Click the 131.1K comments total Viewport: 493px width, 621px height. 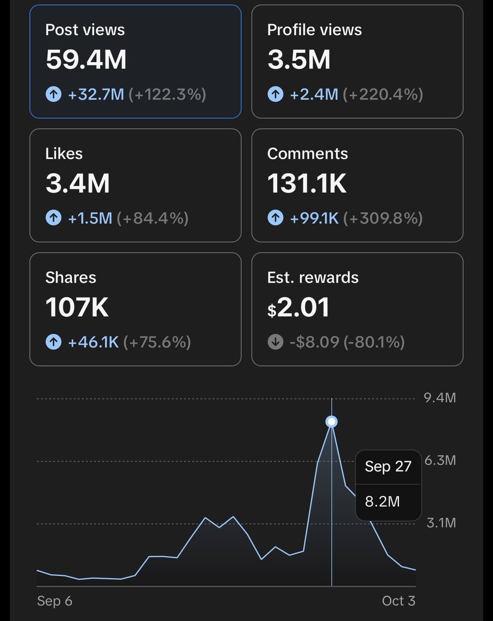click(x=307, y=184)
